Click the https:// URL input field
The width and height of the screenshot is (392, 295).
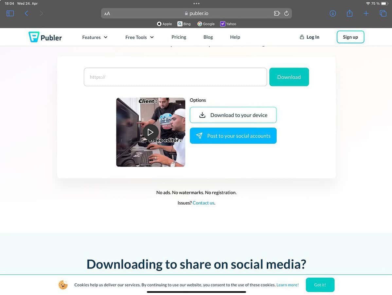[x=175, y=77]
